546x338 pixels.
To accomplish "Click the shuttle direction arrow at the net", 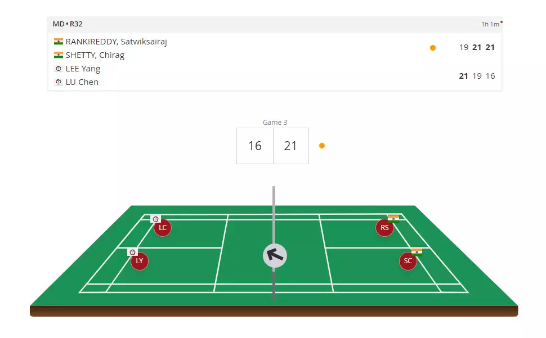I will (x=275, y=255).
